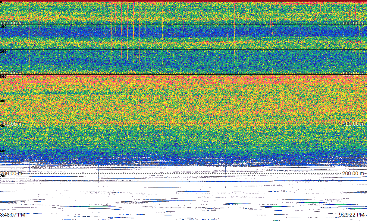Viewport: 367px width, 221px height.
Task: Click the bold 300 depth gridline label
Action: pyautogui.click(x=3, y=76)
